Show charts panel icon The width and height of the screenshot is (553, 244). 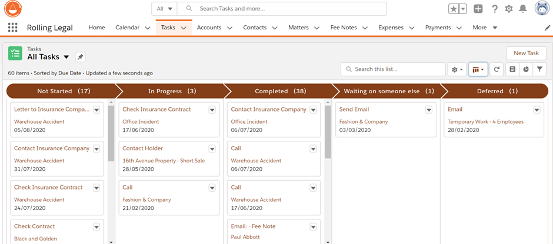click(x=526, y=70)
